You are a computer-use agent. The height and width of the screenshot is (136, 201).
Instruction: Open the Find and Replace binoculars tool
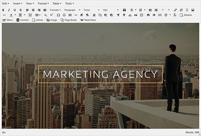click(124, 10)
